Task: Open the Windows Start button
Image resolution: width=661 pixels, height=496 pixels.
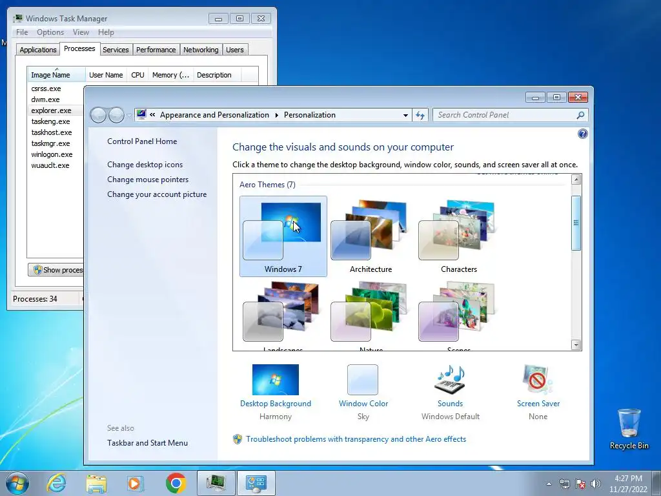Action: click(x=17, y=483)
